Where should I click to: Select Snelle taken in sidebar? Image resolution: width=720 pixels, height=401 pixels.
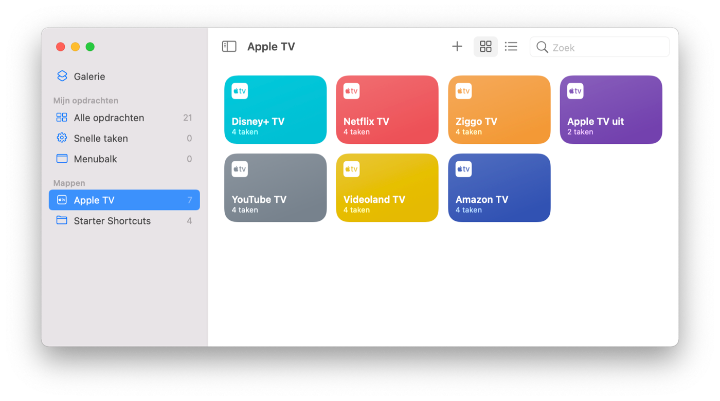pos(124,138)
